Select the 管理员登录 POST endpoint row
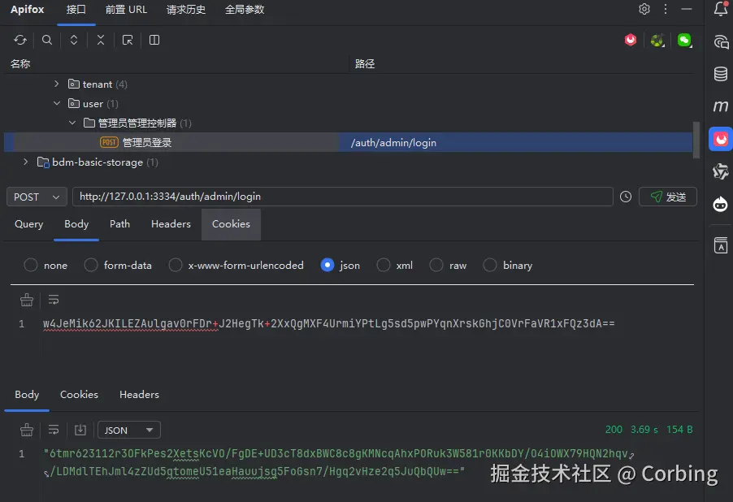The height and width of the screenshot is (502, 733). coord(349,142)
